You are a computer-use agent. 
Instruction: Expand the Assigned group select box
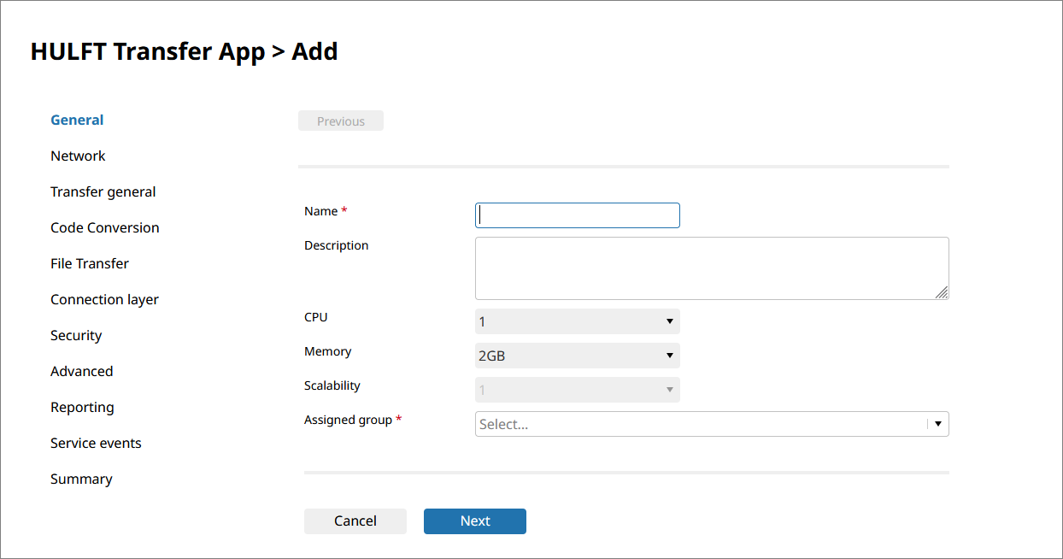pyautogui.click(x=699, y=424)
